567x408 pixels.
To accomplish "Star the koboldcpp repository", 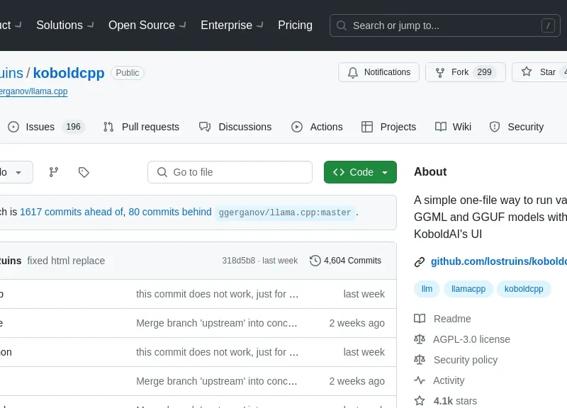I will [x=539, y=72].
